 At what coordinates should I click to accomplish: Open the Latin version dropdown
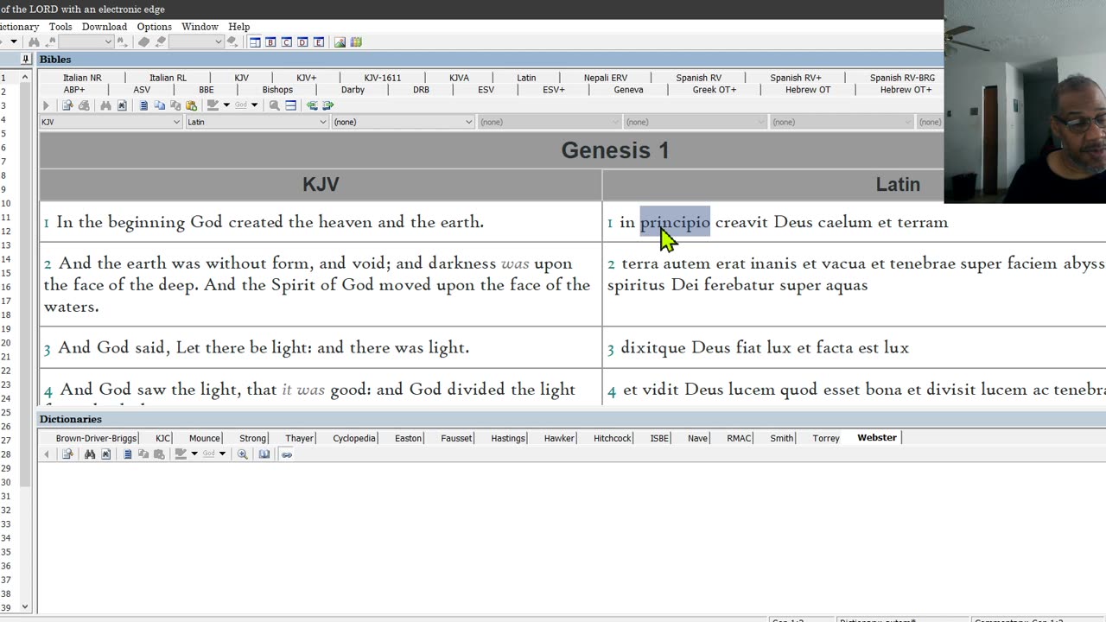point(257,122)
